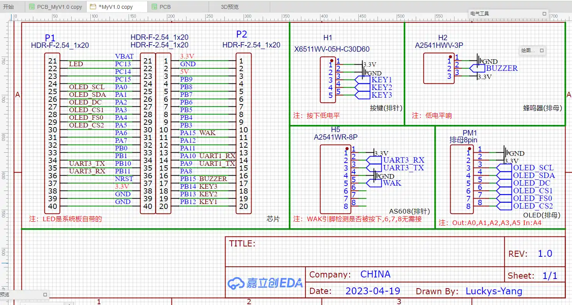Select the P1 header designator label
The image size is (572, 305).
[x=50, y=38]
